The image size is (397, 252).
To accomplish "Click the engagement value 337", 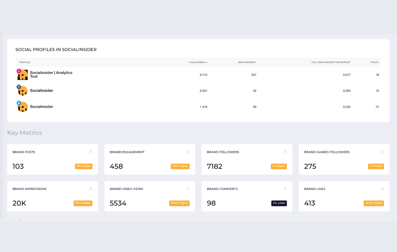I will coord(254,75).
